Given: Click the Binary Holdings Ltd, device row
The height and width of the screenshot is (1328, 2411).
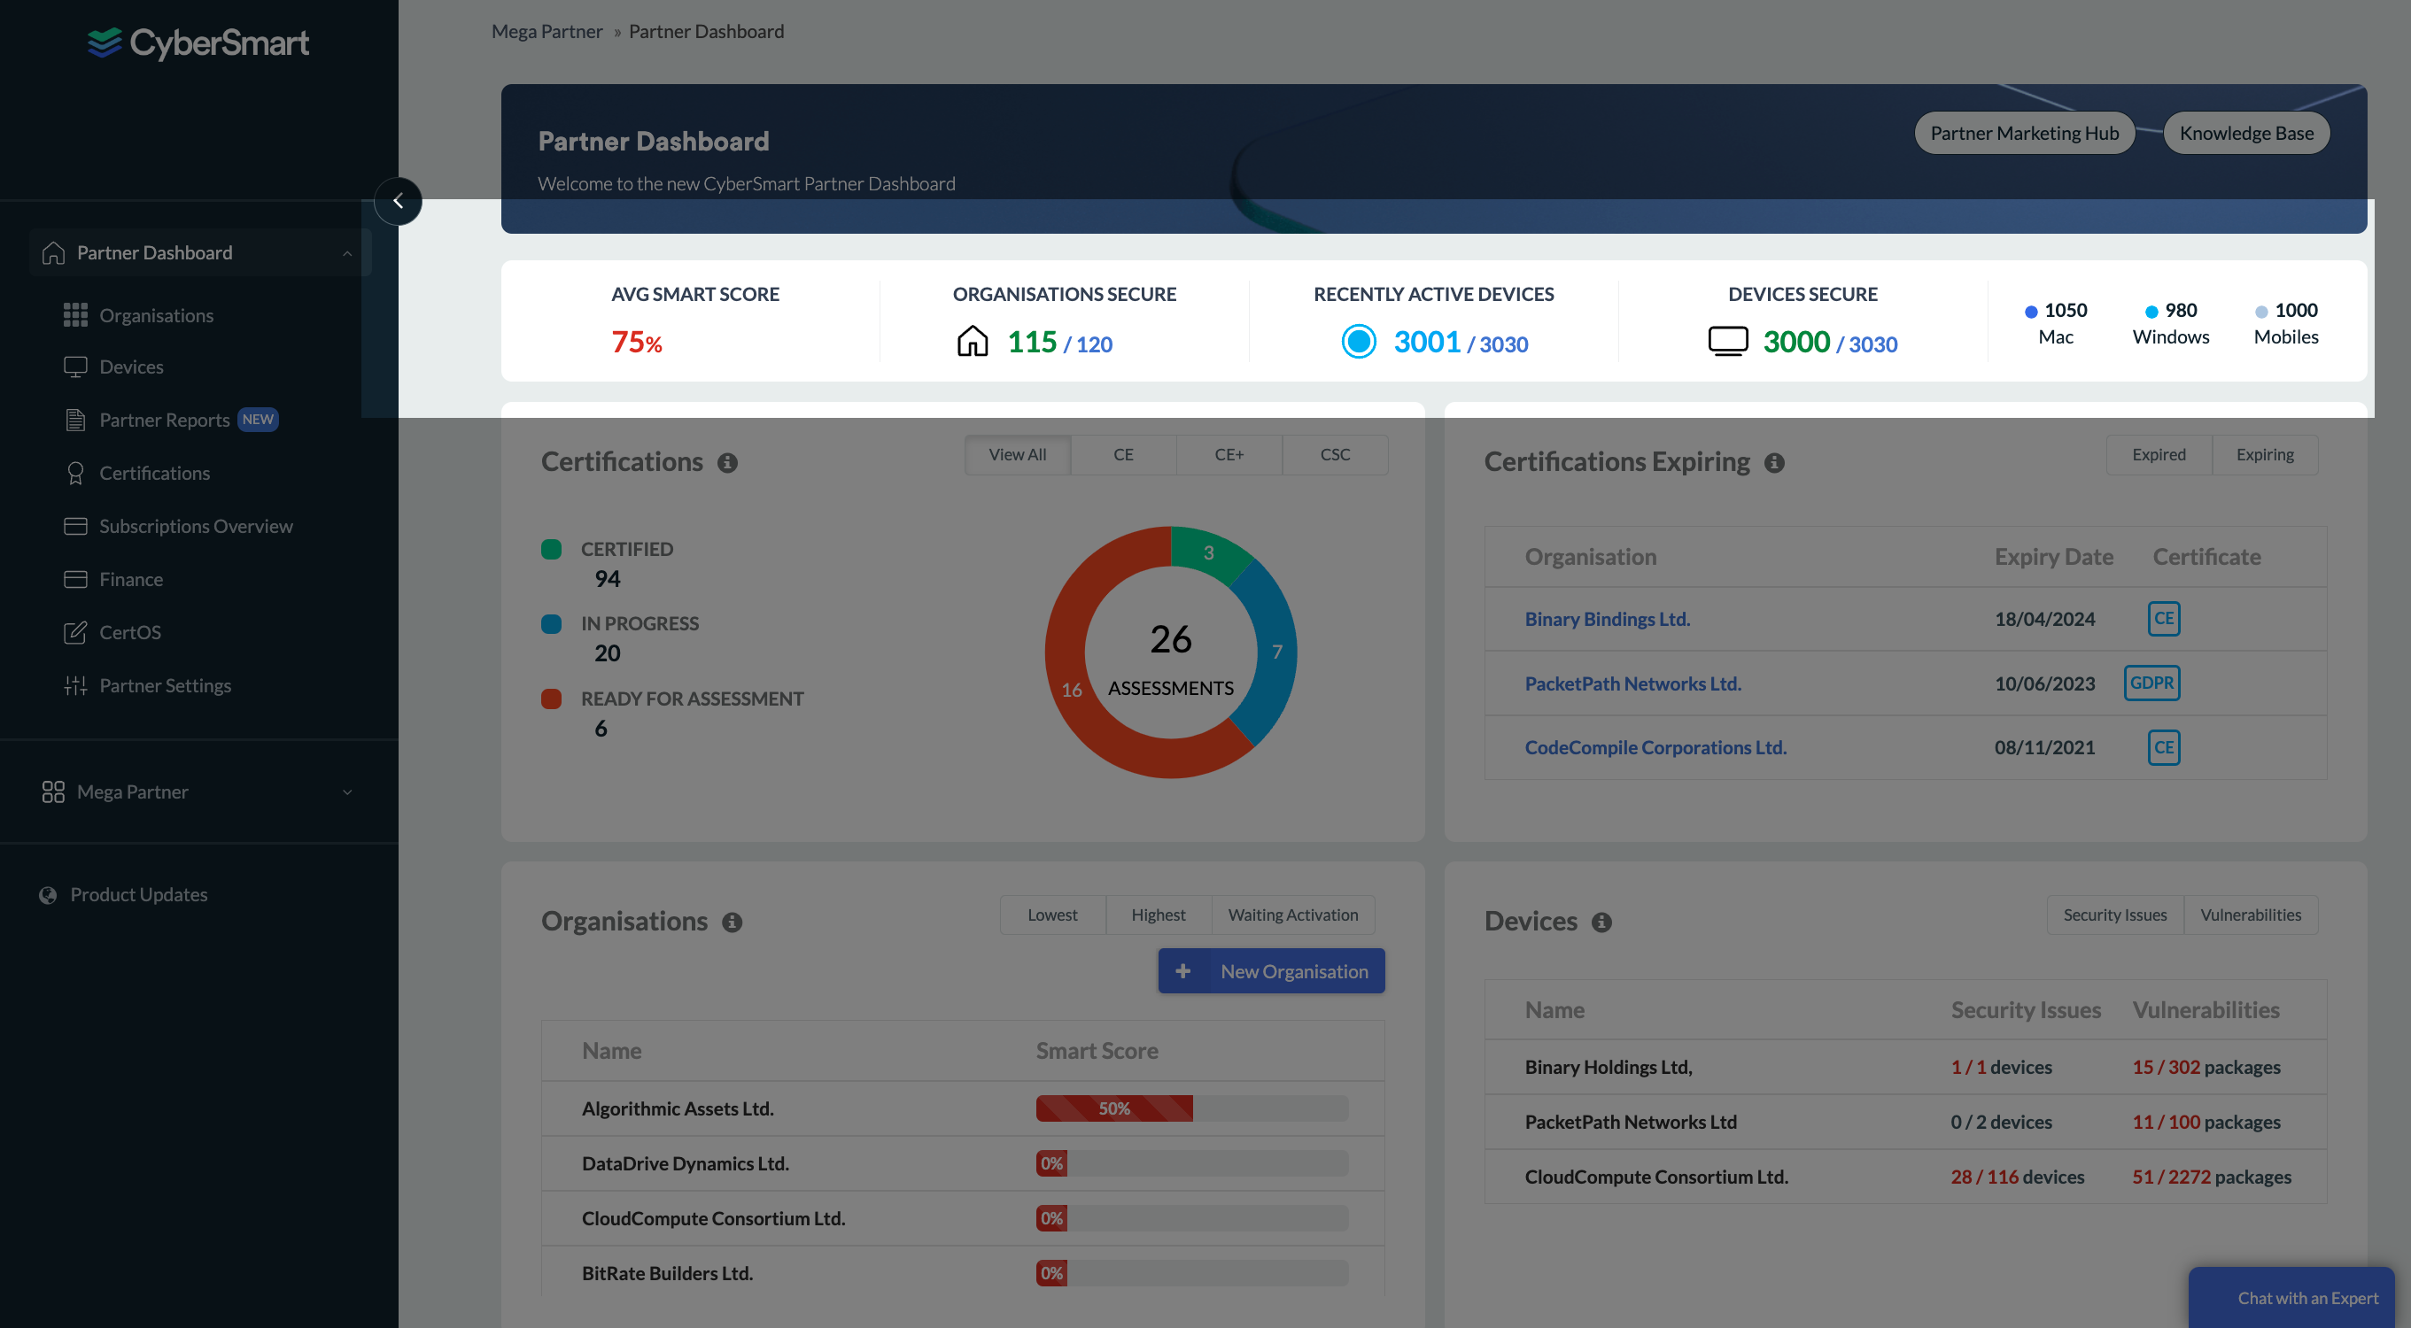Looking at the screenshot, I should tap(1905, 1067).
